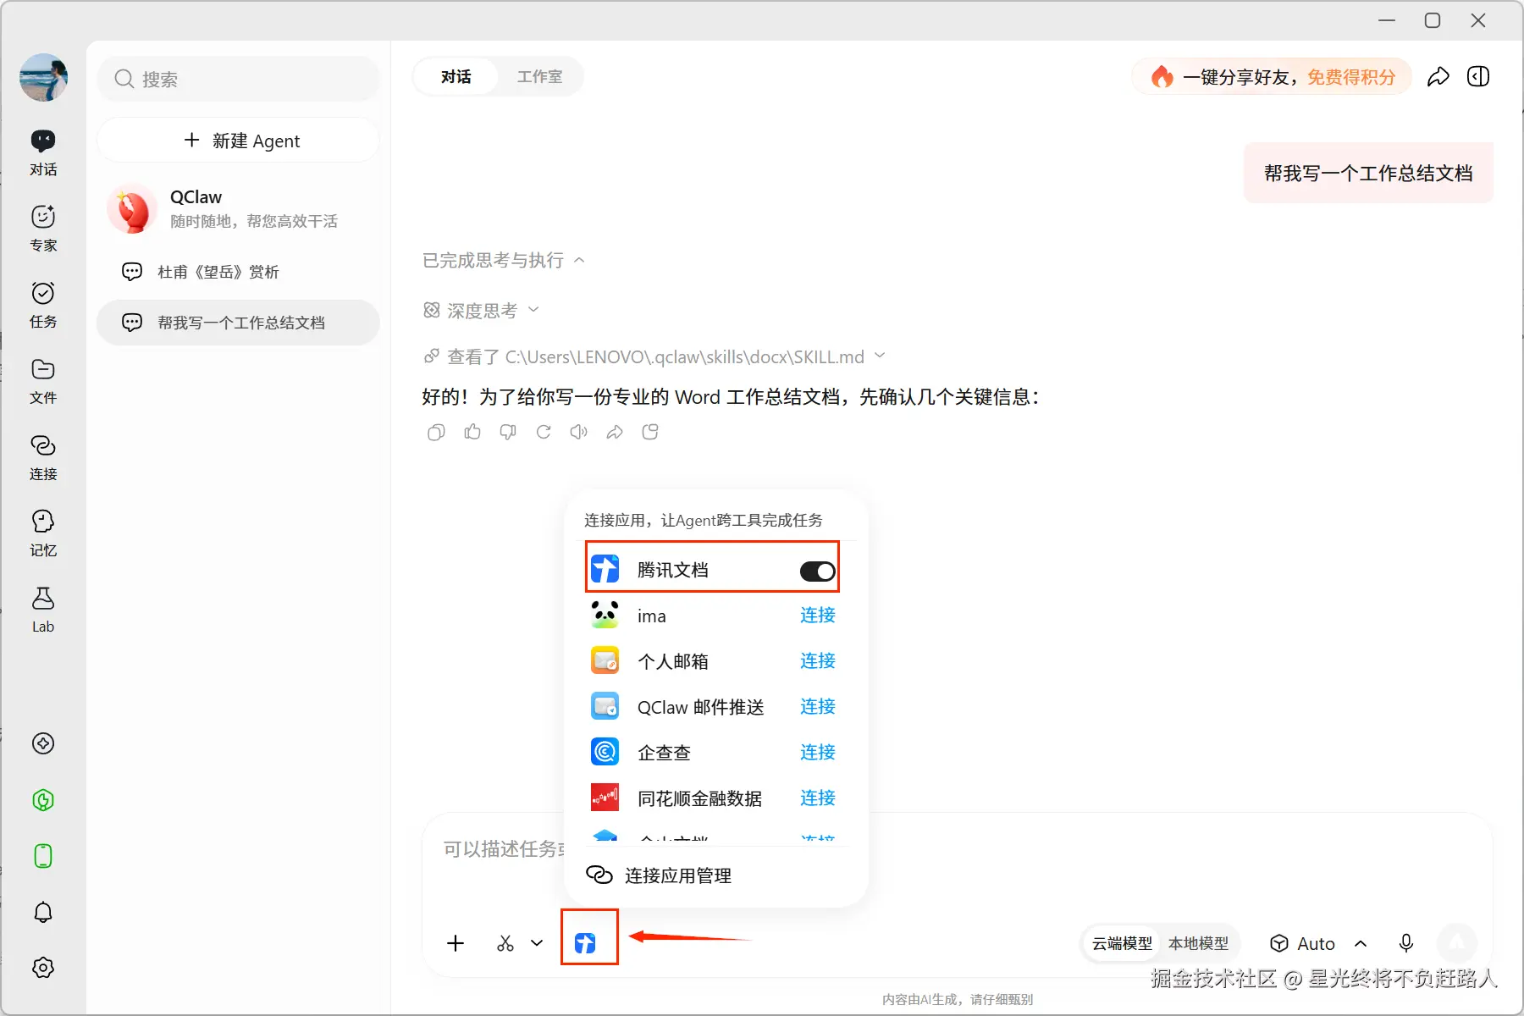
Task: Open the 帮我写一个工作总结文档 conversation
Action: click(238, 323)
